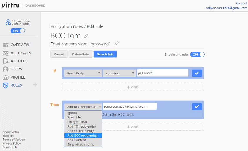Click the DASHBOARD header label
Screen dimensions: 248x151
click(35, 6)
